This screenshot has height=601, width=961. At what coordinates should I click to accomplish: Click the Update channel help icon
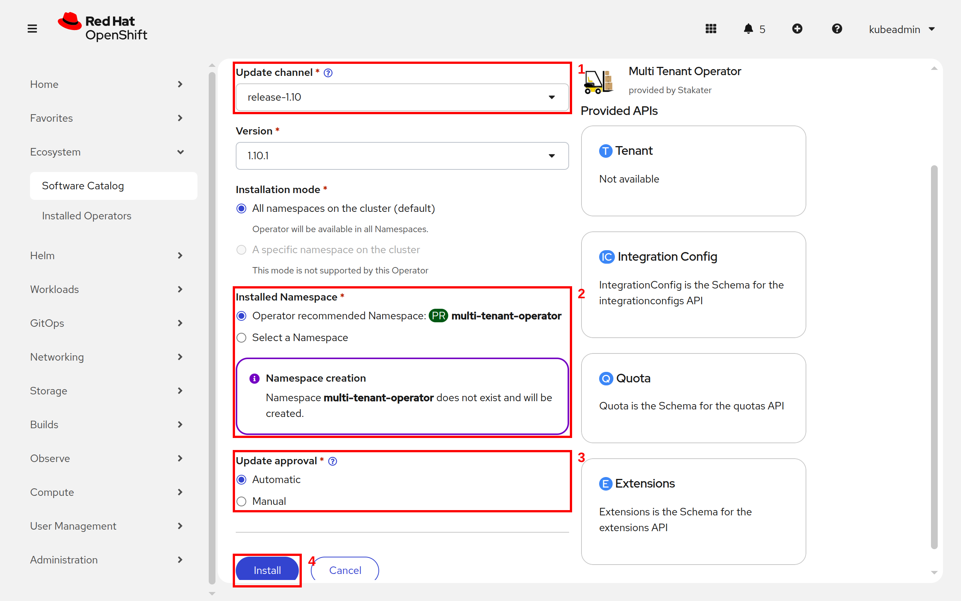tap(328, 73)
